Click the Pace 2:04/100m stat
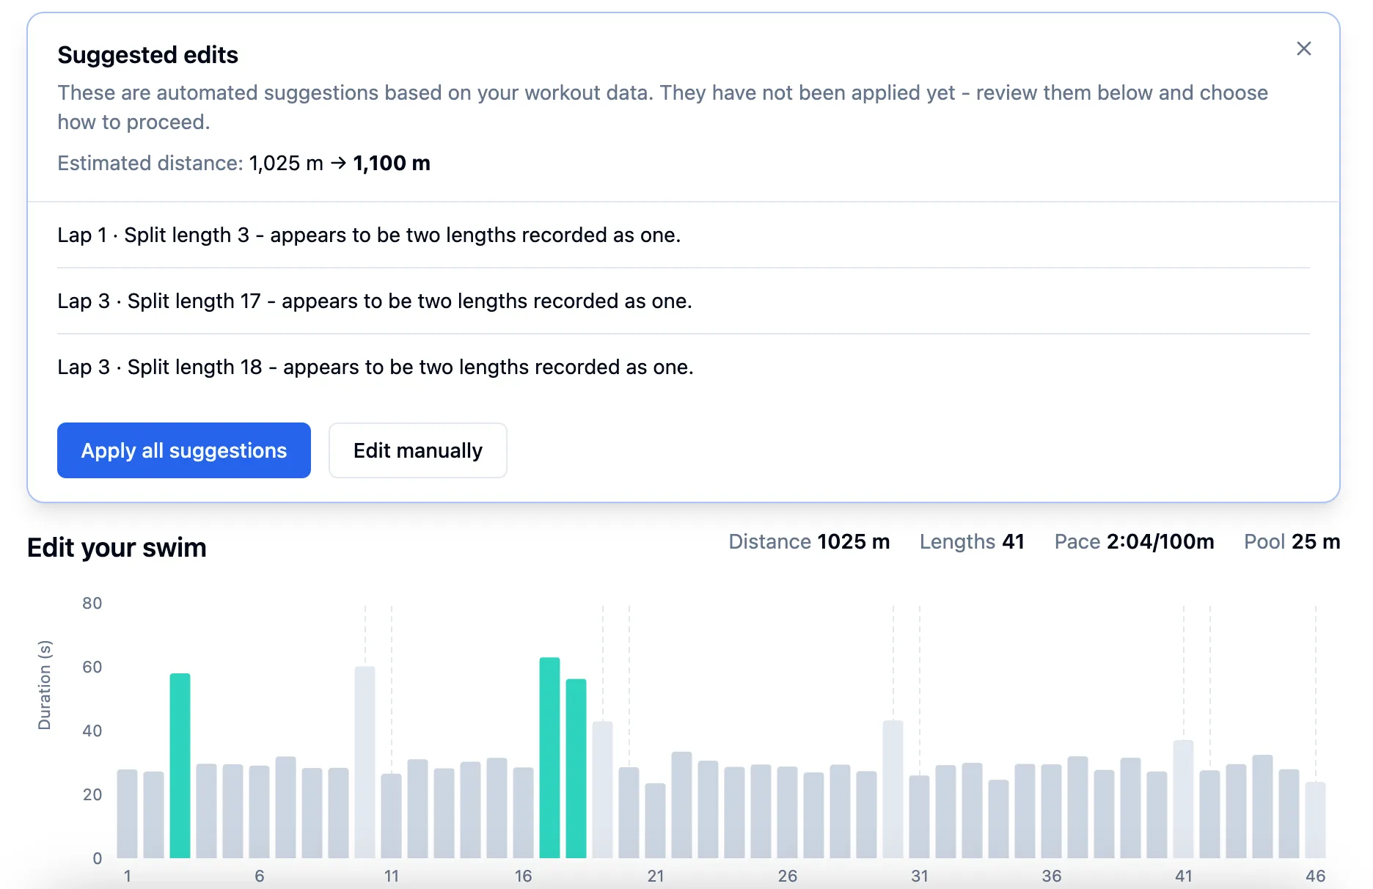 (x=1134, y=541)
